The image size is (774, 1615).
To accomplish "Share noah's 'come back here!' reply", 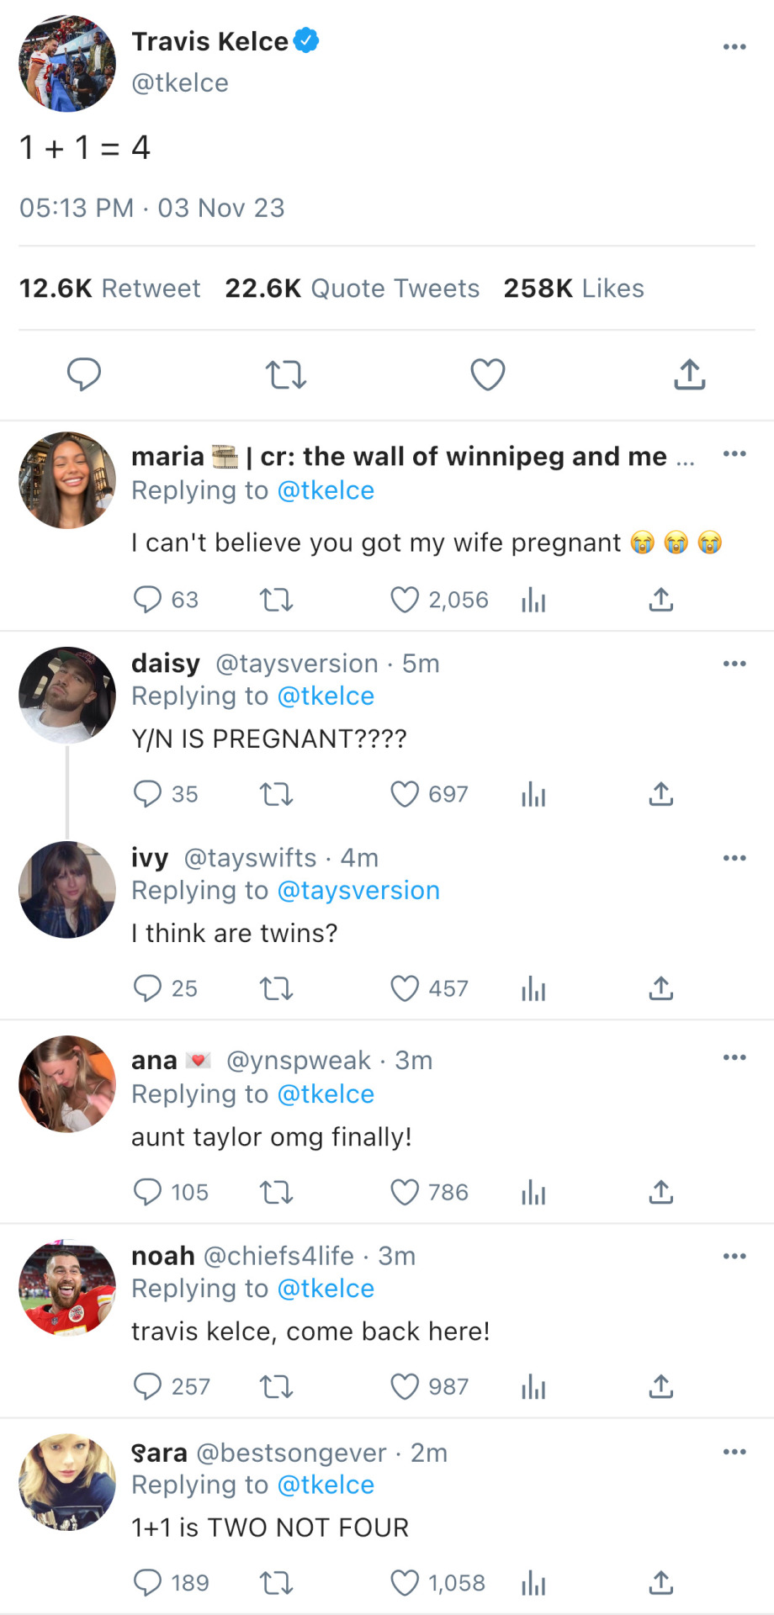I will point(661,1386).
